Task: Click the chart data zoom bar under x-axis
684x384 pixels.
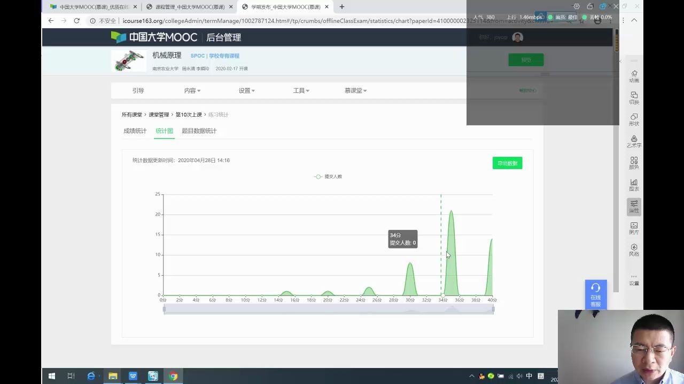Action: pos(329,309)
